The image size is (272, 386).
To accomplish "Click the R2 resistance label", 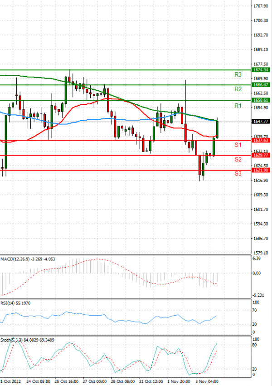I will pos(238,89).
